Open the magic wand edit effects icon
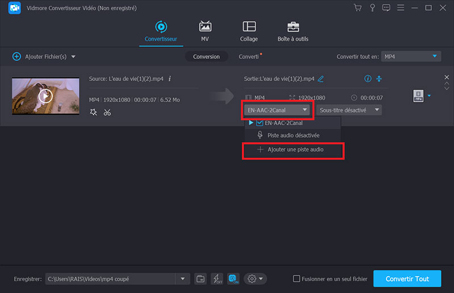 (94, 112)
